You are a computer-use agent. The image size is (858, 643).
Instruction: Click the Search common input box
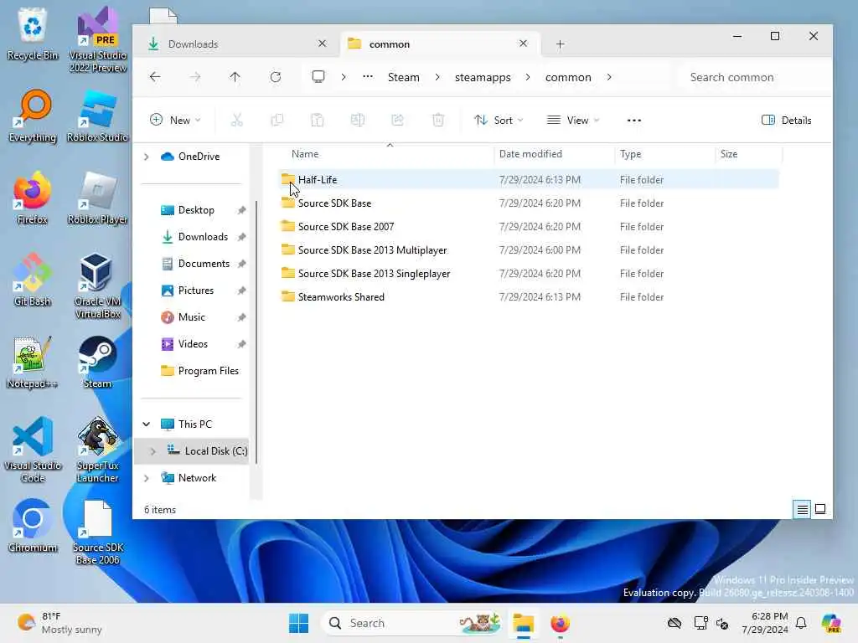754,77
